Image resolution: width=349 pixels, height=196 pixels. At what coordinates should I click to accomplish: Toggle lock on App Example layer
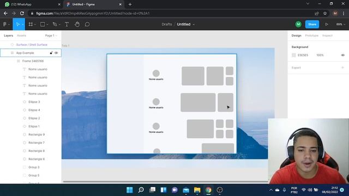51,53
